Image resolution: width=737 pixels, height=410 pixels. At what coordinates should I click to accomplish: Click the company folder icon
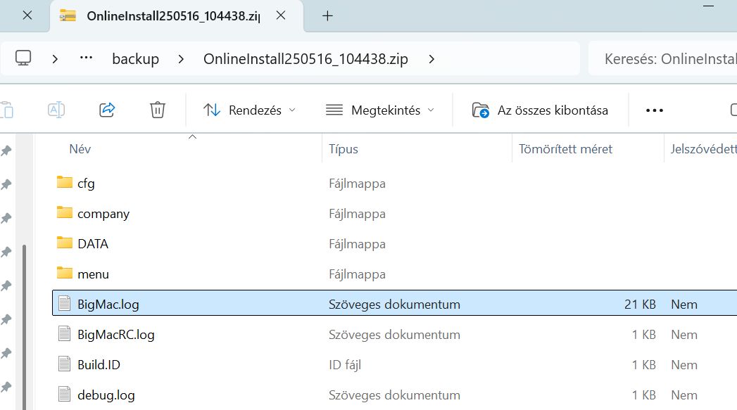pyautogui.click(x=64, y=212)
